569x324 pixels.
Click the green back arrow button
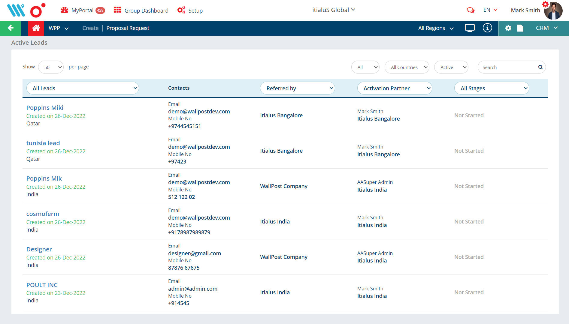[11, 28]
